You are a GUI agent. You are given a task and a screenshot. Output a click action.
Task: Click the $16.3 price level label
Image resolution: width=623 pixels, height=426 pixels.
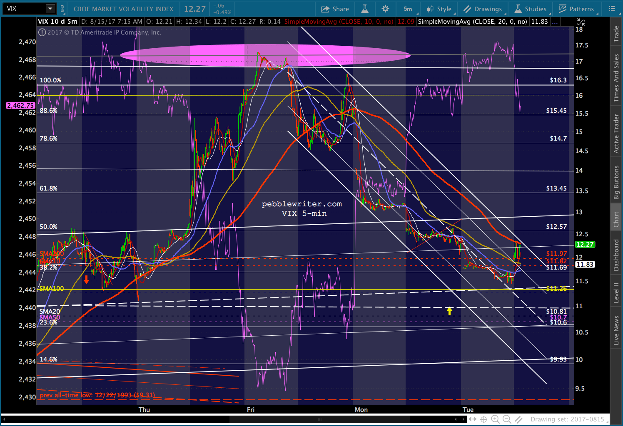pyautogui.click(x=558, y=80)
